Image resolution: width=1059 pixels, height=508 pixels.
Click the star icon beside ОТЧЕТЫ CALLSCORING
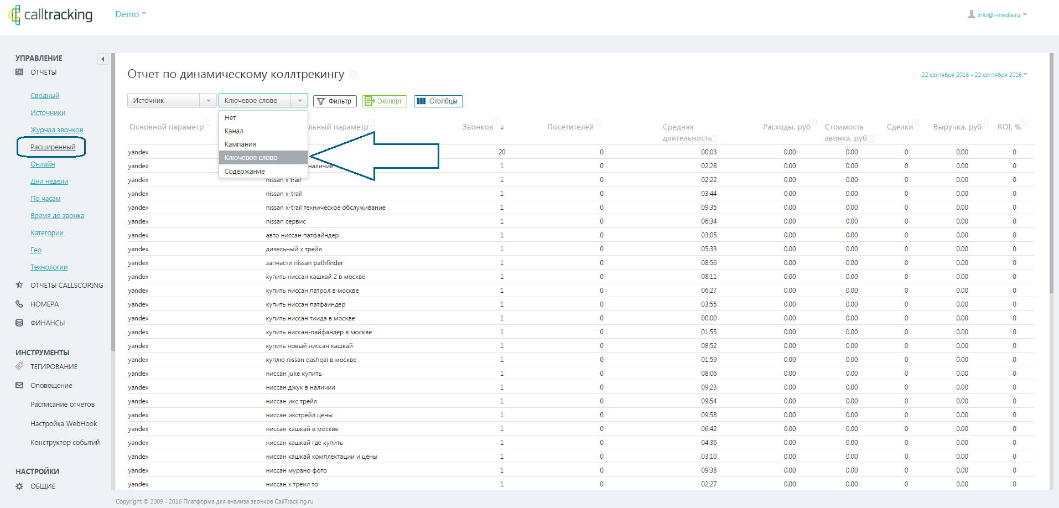[19, 285]
